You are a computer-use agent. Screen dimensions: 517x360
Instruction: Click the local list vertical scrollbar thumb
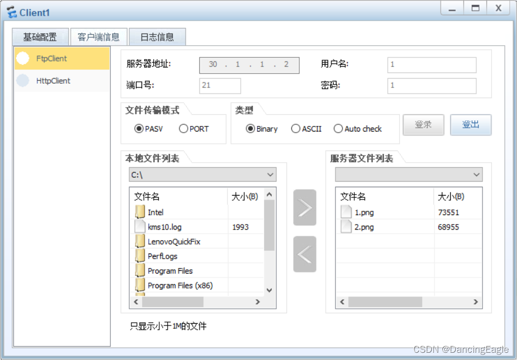point(269,225)
